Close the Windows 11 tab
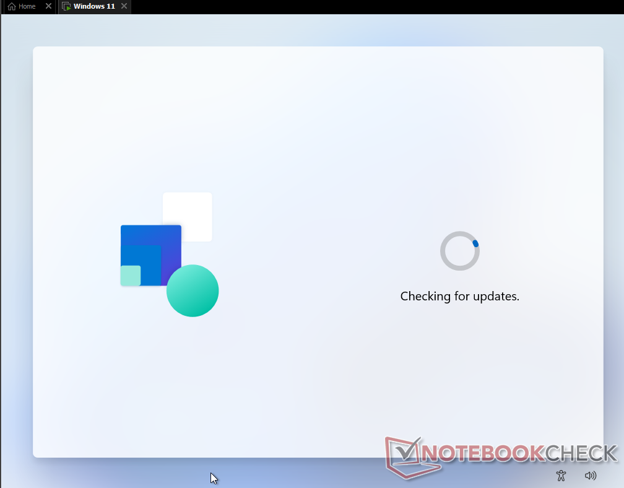Screen dimensions: 624x488 [124, 6]
